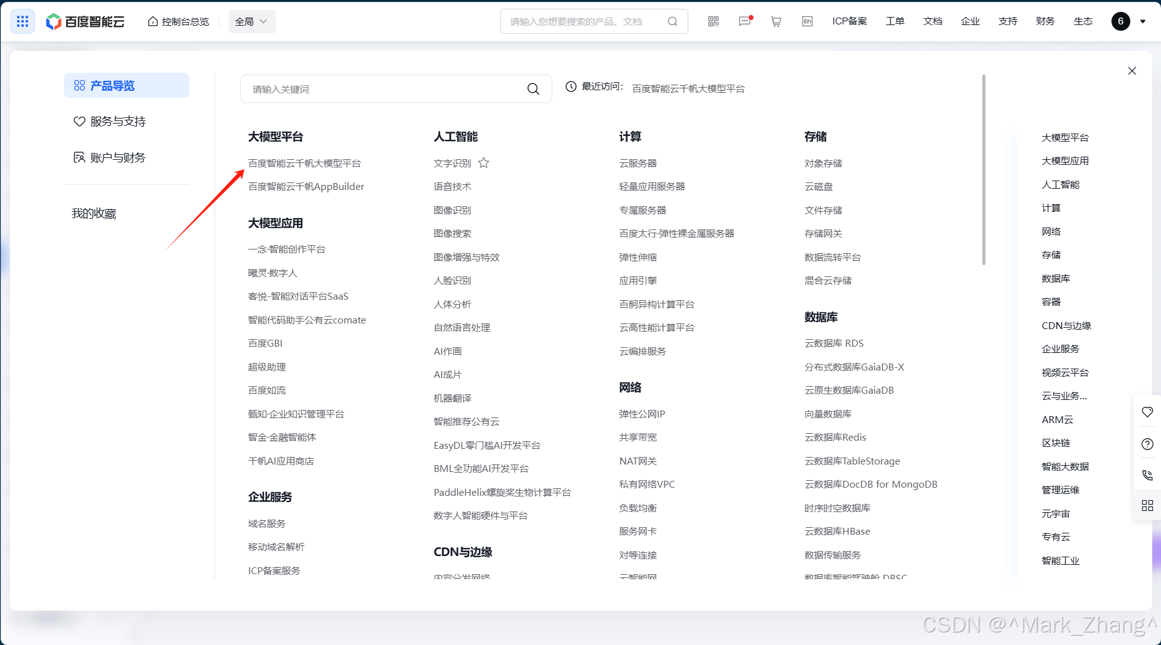
Task: Jump to 大模型平台 in right index
Action: click(1065, 138)
